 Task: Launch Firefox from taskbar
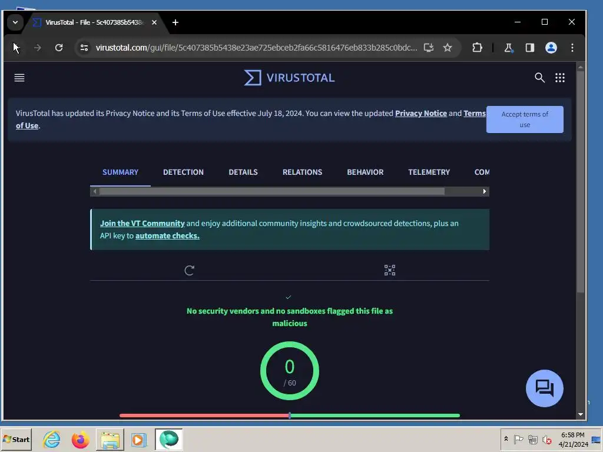(x=80, y=439)
